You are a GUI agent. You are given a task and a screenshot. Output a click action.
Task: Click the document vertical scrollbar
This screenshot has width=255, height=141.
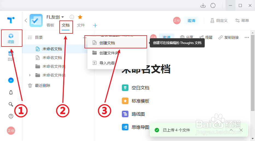pyautogui.click(x=253, y=73)
